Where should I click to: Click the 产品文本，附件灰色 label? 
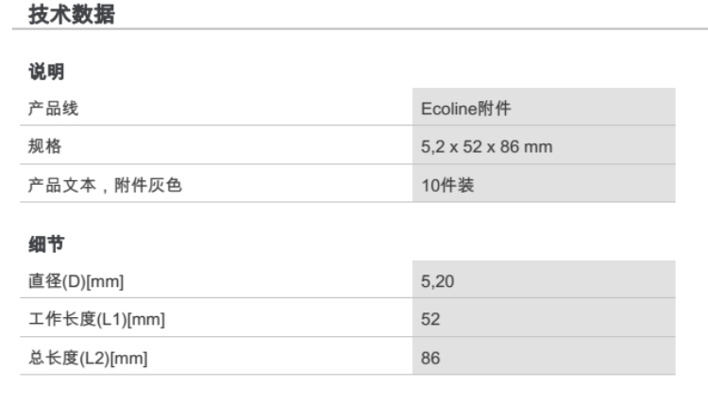pyautogui.click(x=103, y=185)
